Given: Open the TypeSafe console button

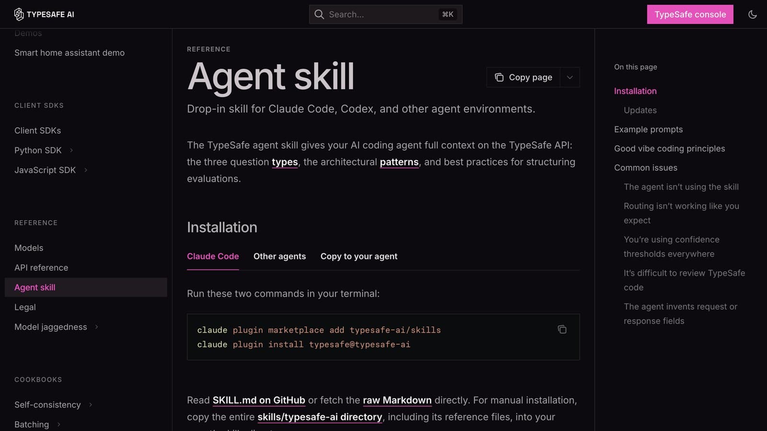Looking at the screenshot, I should point(690,14).
